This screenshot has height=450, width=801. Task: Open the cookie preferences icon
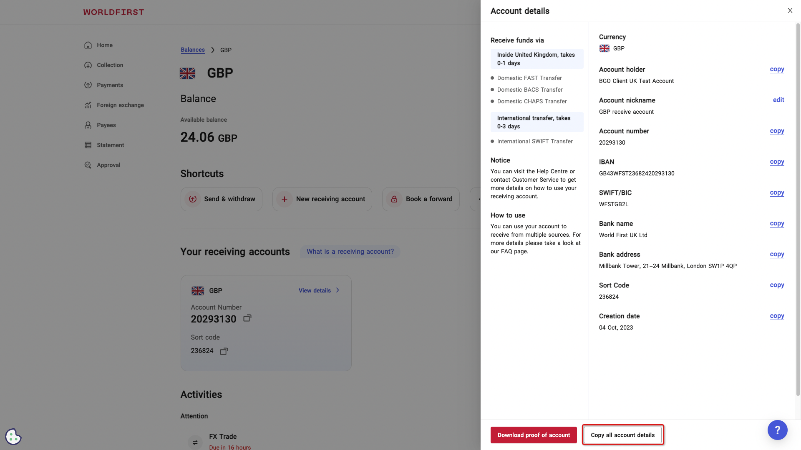[x=13, y=436]
